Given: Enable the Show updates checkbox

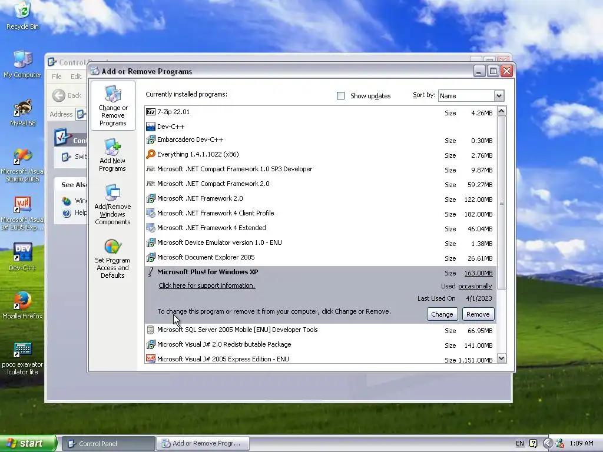Looking at the screenshot, I should (x=341, y=96).
